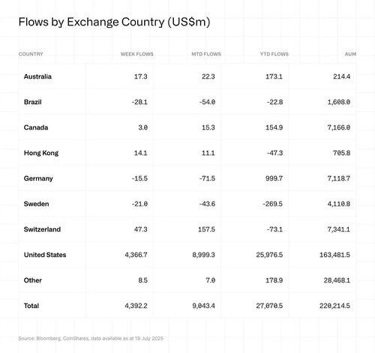This screenshot has height=353, width=375.
Task: Click the Bloomberg, CoinShares source note
Action: (x=91, y=339)
